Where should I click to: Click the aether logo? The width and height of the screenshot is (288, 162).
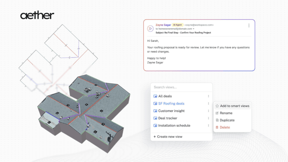[x=37, y=15]
